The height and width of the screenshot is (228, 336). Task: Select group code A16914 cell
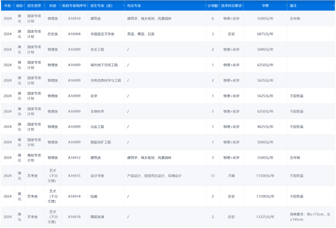(74, 196)
